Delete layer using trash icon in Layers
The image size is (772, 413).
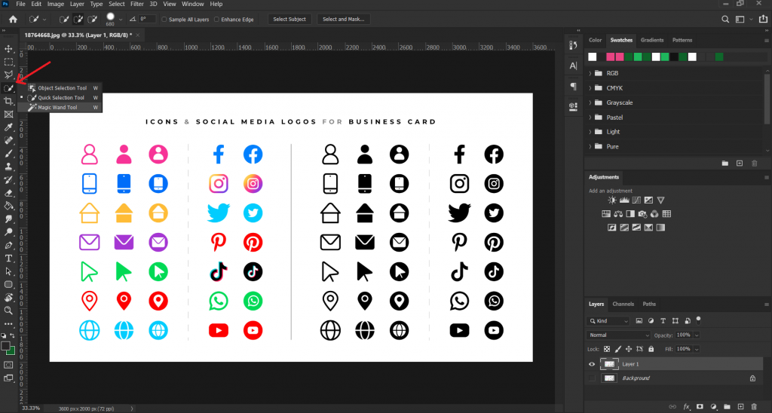tap(754, 407)
